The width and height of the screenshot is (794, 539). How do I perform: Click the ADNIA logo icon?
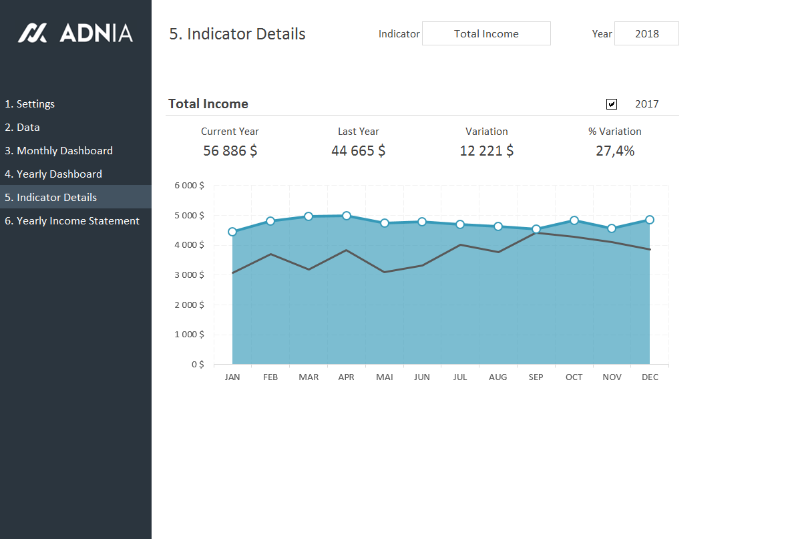coord(32,33)
